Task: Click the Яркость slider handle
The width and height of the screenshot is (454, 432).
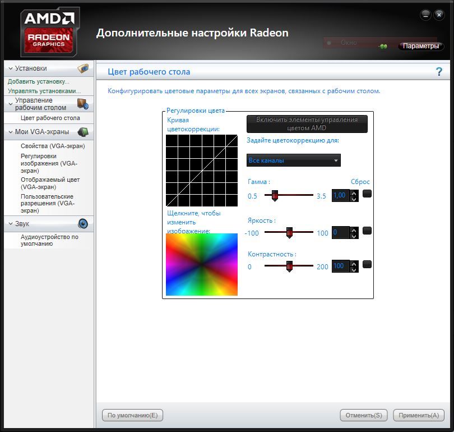Action: pos(289,233)
